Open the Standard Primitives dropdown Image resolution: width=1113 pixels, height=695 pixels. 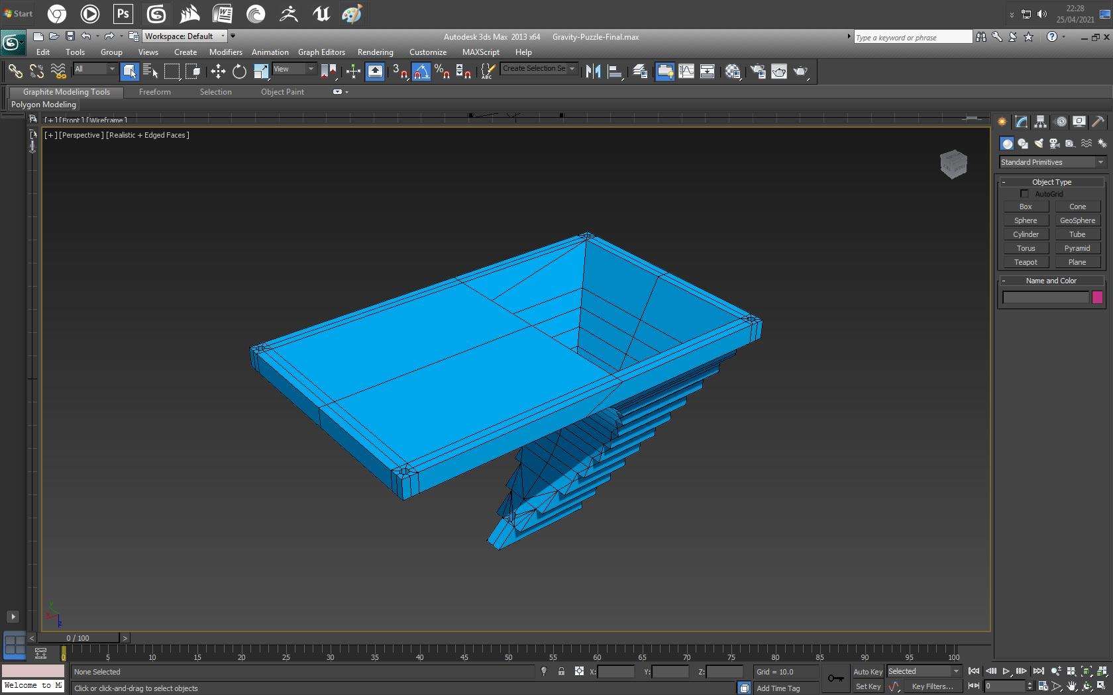pyautogui.click(x=1052, y=162)
